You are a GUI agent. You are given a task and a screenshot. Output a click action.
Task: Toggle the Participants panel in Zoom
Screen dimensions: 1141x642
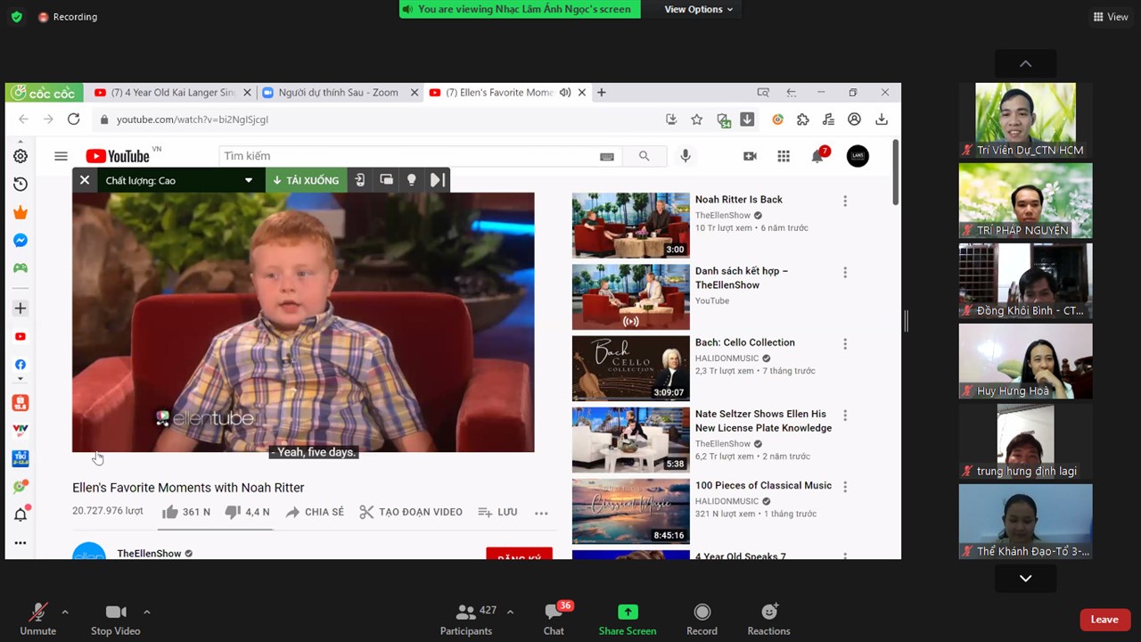[x=466, y=621]
